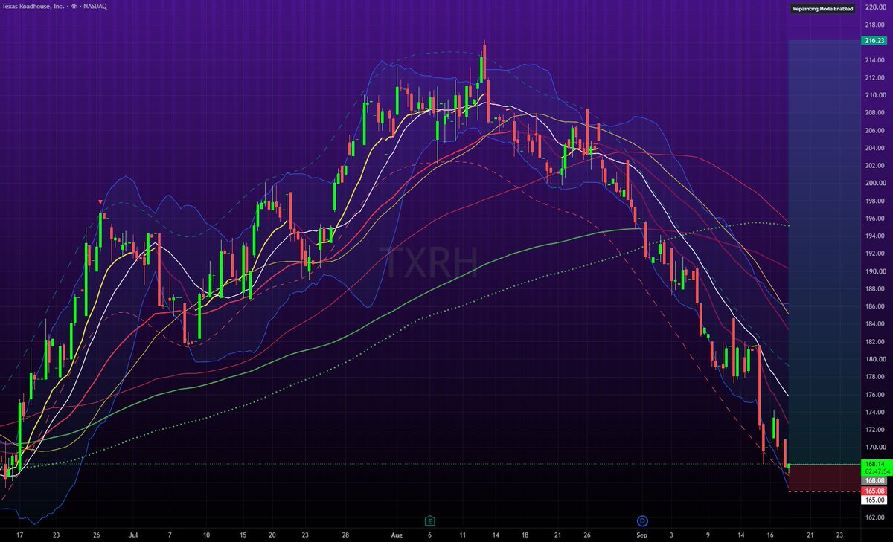Select the green profit zone of long position
Viewport: 893px width, 542px height.
[x=824, y=253]
